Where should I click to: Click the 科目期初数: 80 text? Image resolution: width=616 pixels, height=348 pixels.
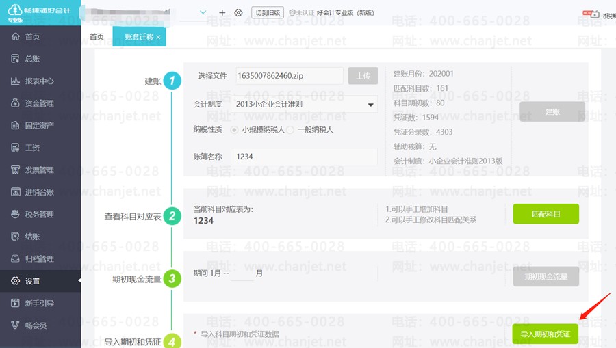point(419,103)
